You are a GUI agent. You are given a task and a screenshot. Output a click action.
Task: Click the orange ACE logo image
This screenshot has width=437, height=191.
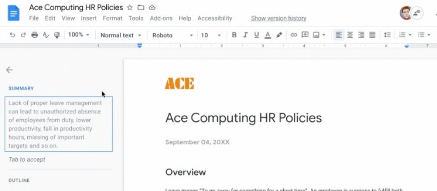click(x=179, y=84)
